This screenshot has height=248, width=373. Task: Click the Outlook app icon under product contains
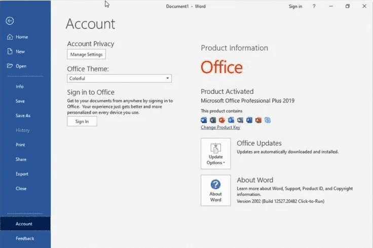(x=231, y=120)
